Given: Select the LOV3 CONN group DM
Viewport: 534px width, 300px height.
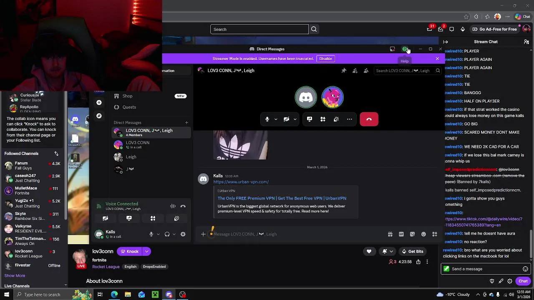Looking at the screenshot, I should (x=151, y=132).
